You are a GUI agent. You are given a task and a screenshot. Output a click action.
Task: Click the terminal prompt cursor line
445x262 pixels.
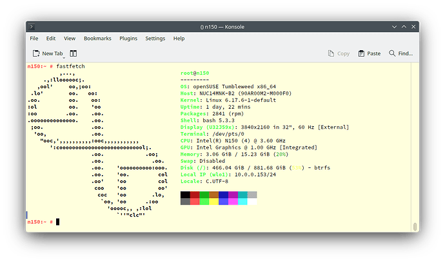point(57,221)
